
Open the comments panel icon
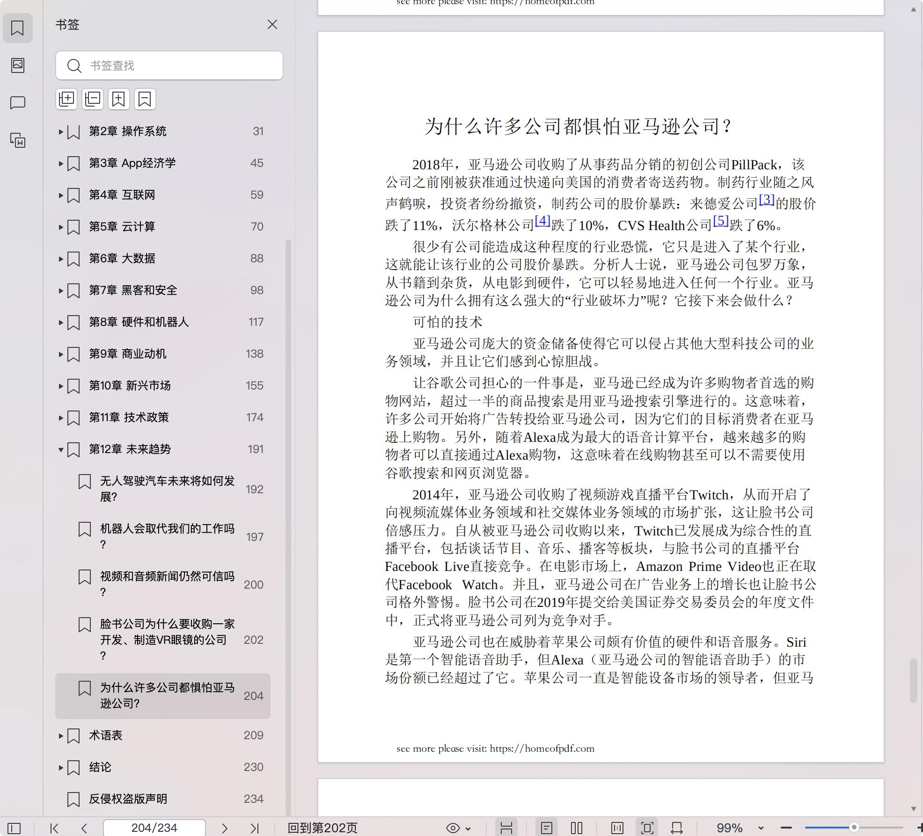[x=18, y=102]
